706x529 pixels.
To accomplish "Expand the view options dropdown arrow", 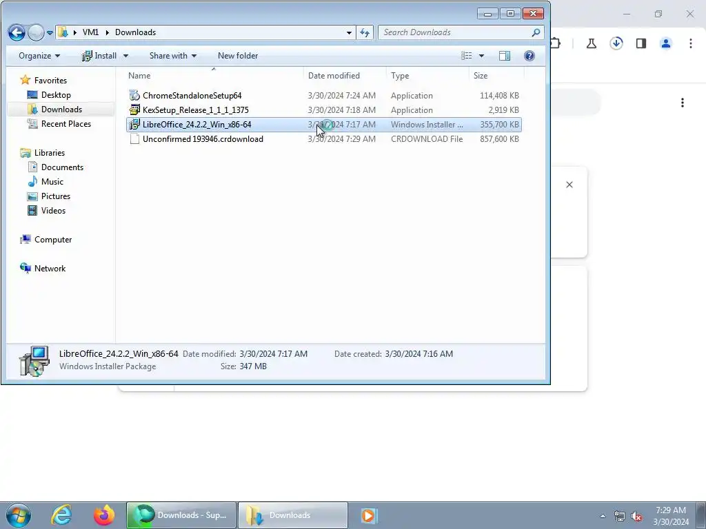I will tap(481, 56).
